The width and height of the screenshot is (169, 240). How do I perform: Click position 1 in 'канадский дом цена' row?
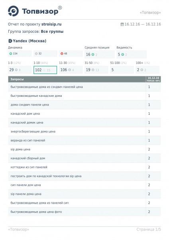pyautogui.click(x=149, y=114)
